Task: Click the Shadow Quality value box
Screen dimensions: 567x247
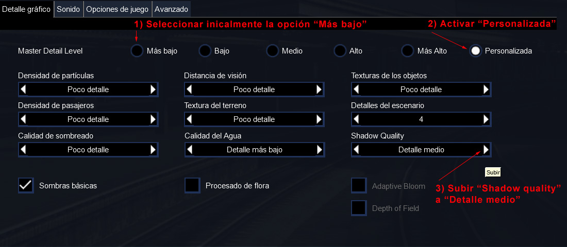Action: click(x=421, y=150)
